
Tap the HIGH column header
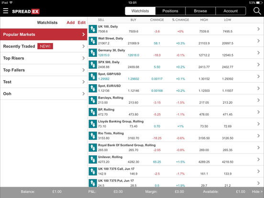click(204, 20)
